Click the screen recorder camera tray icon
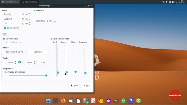This screenshot has width=187, height=105. point(170,2)
